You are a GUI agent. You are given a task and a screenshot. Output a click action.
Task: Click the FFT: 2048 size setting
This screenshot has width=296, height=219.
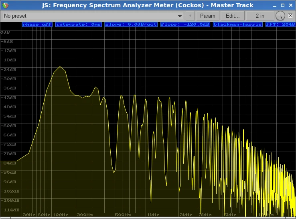tap(280, 24)
